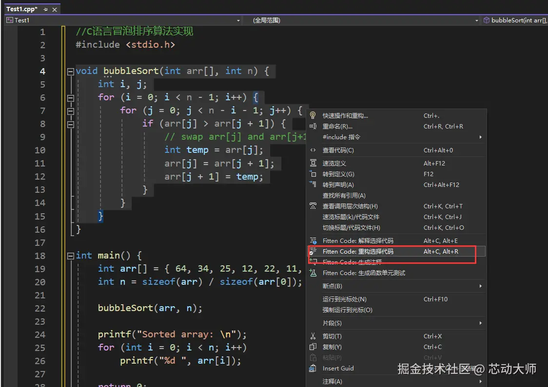548x387 pixels.
Task: Click the Fitten Code 解释选择代码 icon
Action: (x=313, y=240)
